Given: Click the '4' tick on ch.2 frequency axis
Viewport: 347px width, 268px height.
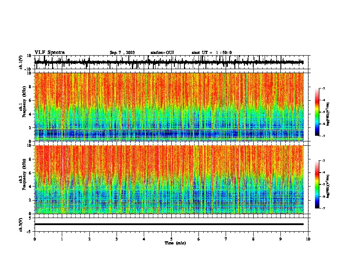Looking at the screenshot, I should click(30, 187).
